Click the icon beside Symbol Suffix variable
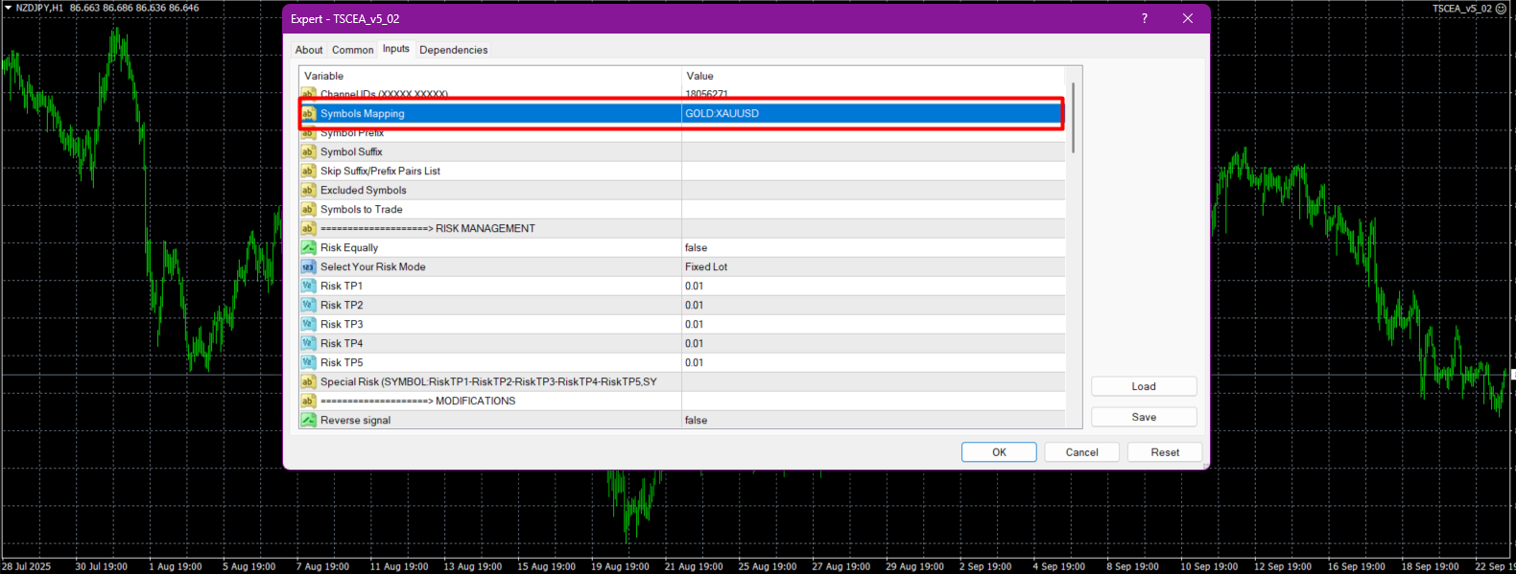This screenshot has height=574, width=1516. (x=308, y=151)
